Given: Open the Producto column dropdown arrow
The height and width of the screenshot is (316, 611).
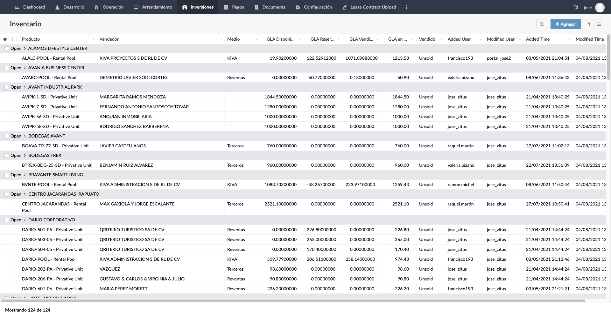Looking at the screenshot, I should pyautogui.click(x=93, y=39).
